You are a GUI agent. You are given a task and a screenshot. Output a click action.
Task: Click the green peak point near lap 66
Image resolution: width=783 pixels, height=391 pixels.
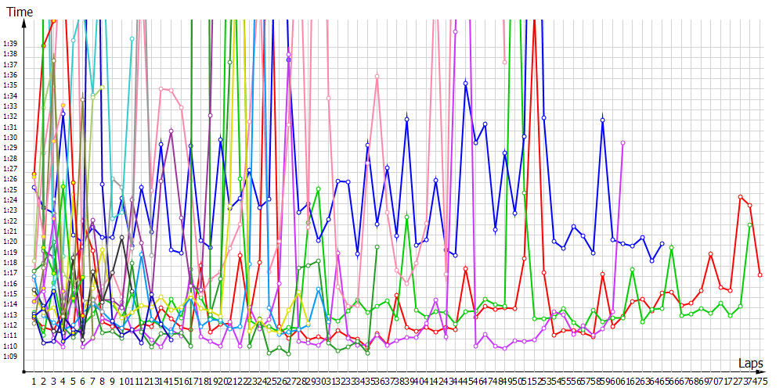(672, 247)
